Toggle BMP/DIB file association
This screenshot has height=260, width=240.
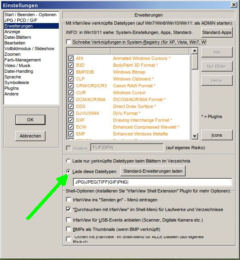point(71,72)
